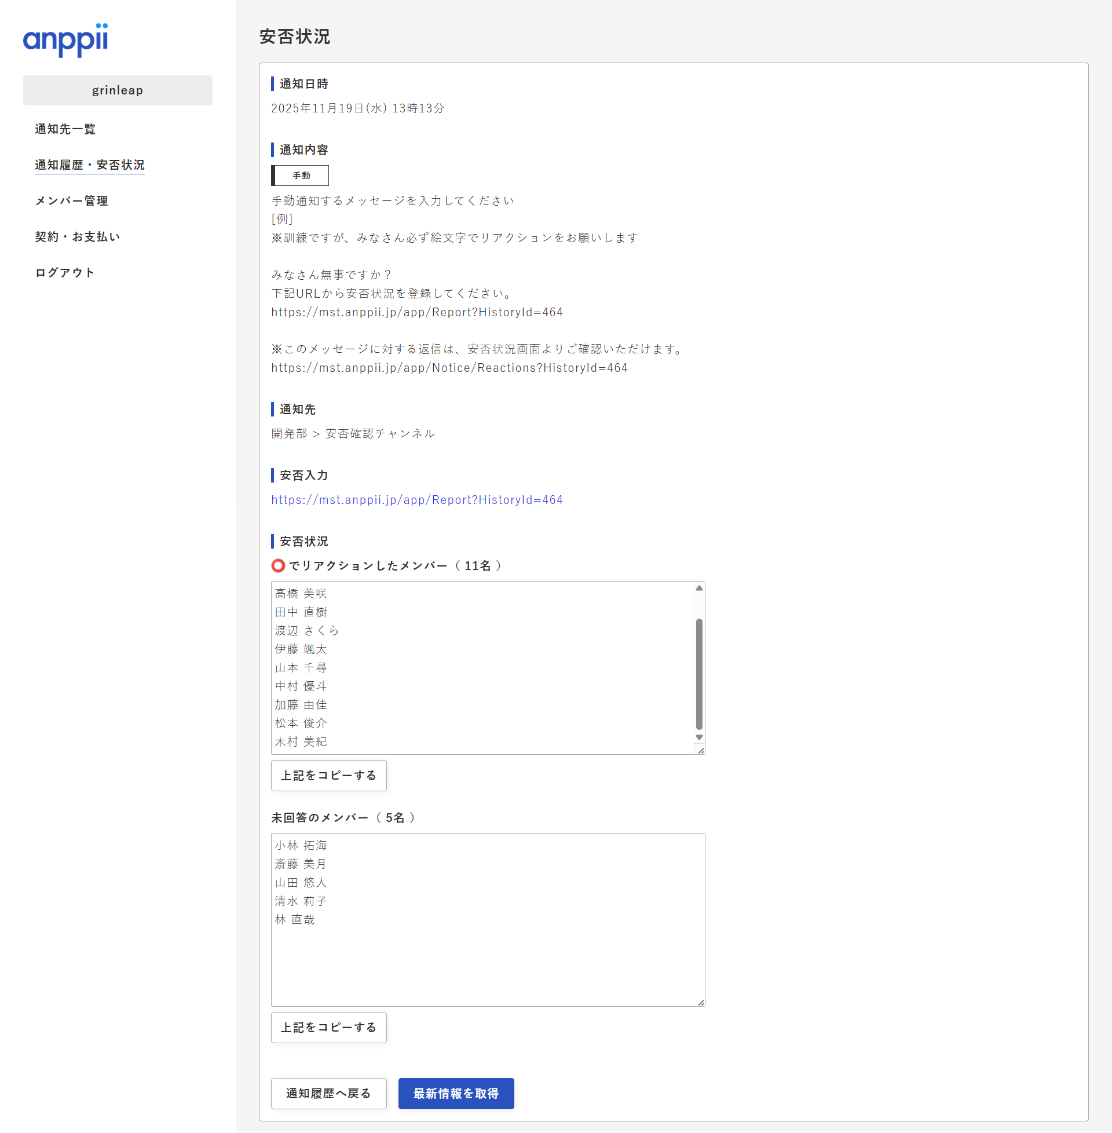1112x1133 pixels.
Task: Click resize handle of reacted members textarea
Action: tap(701, 751)
